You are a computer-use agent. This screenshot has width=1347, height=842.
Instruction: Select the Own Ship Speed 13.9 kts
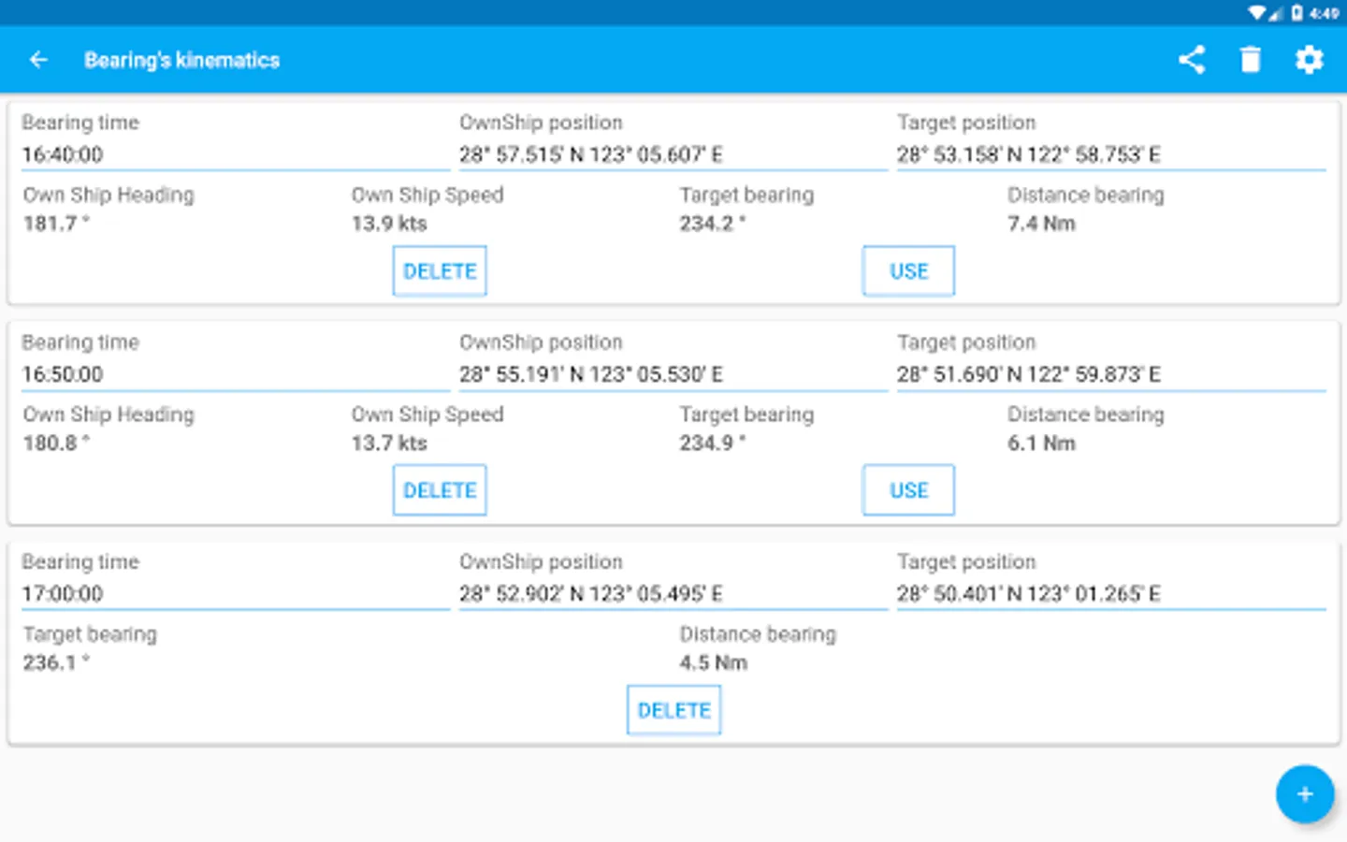point(389,224)
